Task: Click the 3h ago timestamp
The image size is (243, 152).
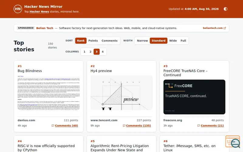Action: pyautogui.click(x=168, y=126)
